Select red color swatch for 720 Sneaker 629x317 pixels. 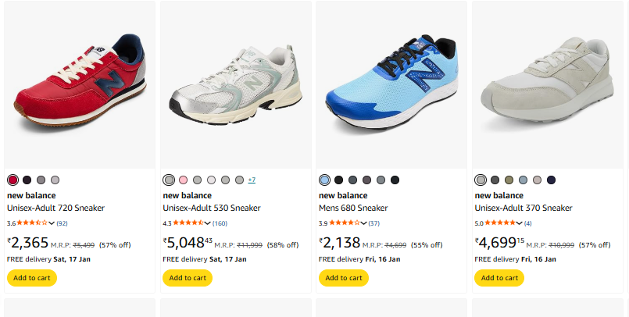coord(13,180)
